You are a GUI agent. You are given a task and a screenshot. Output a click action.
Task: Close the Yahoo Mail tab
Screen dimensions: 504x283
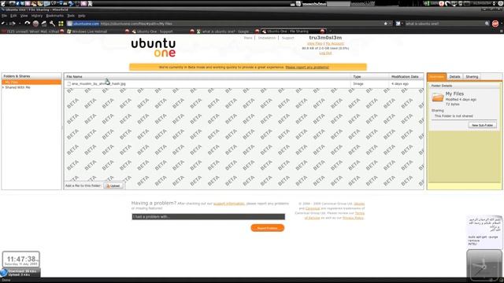(x=62, y=31)
